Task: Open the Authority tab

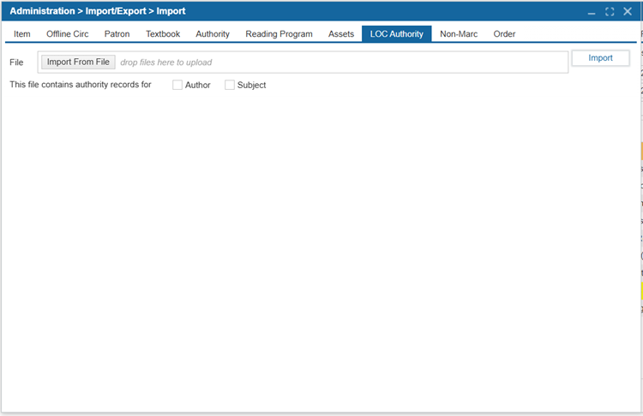Action: [x=213, y=34]
